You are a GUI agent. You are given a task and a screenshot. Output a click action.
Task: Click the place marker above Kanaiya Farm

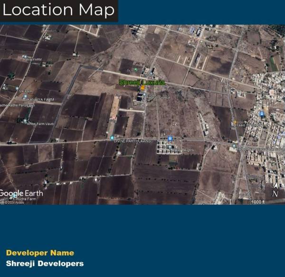(17, 89)
